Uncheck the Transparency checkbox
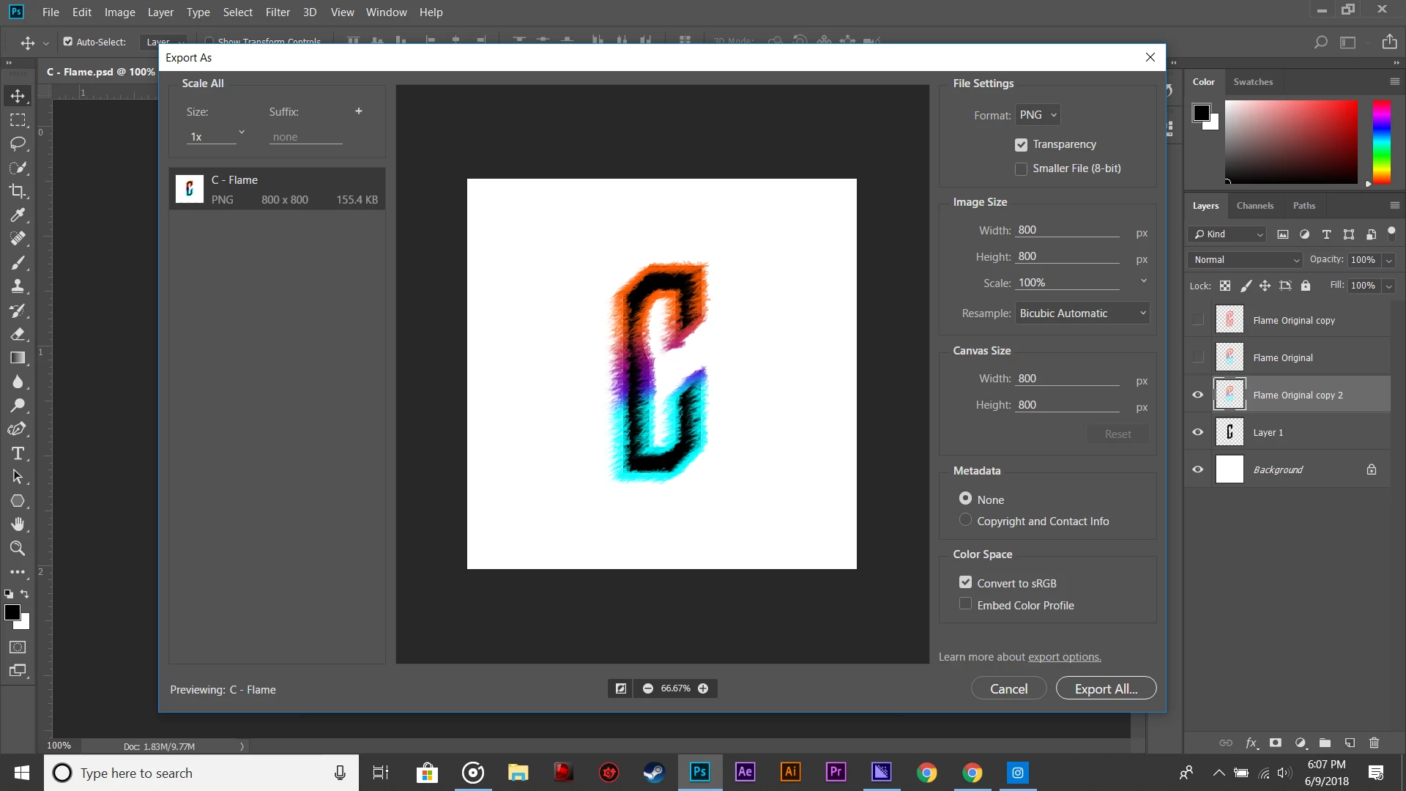 (x=1021, y=145)
